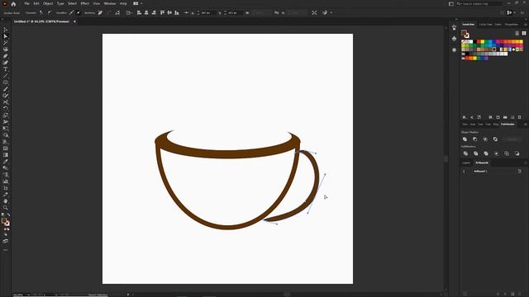Select the Zoom magnifier tool
Screen dimensions: 529x297
(x=6, y=208)
